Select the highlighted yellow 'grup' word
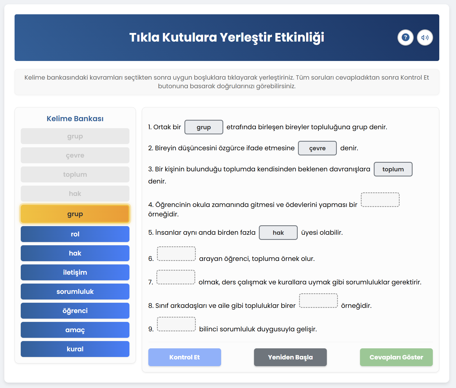The height and width of the screenshot is (388, 456). [75, 214]
